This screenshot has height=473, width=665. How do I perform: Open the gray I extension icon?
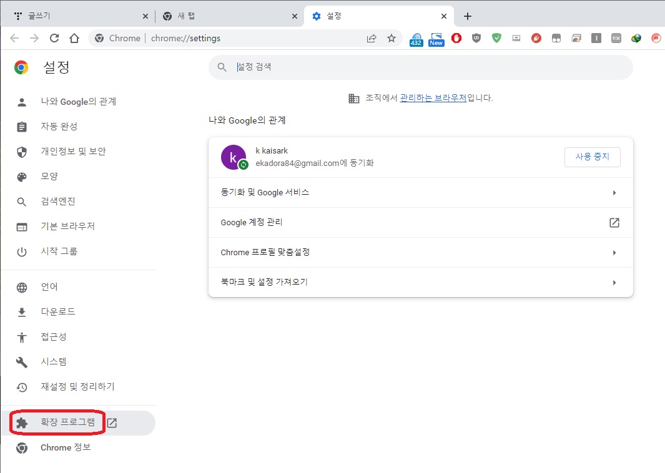coord(596,38)
